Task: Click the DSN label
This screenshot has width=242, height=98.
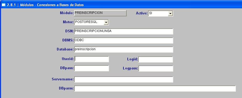Action: coord(69,31)
